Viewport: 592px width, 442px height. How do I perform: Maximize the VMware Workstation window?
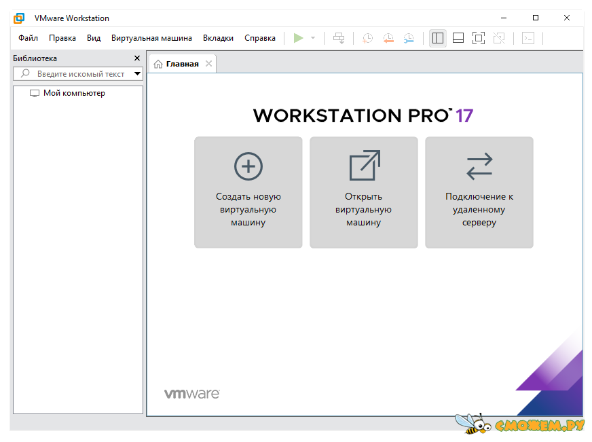[536, 18]
